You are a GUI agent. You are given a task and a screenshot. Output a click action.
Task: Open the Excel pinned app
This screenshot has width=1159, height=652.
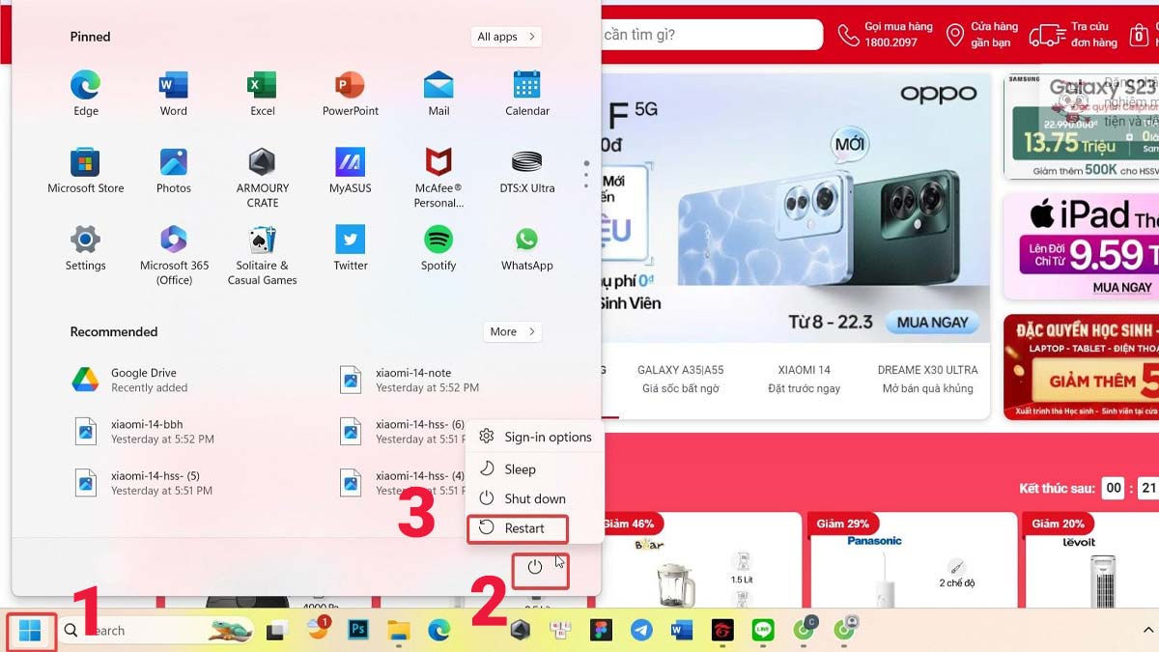pyautogui.click(x=263, y=94)
